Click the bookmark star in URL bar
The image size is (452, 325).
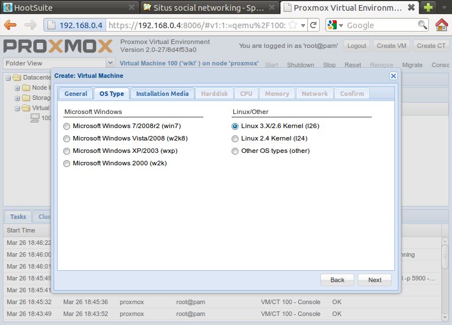point(293,25)
